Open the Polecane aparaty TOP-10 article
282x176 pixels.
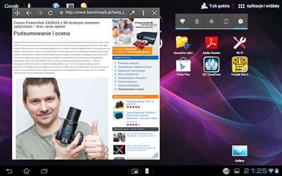140,103
